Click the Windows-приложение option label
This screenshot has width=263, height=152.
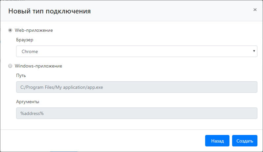pyautogui.click(x=38, y=66)
